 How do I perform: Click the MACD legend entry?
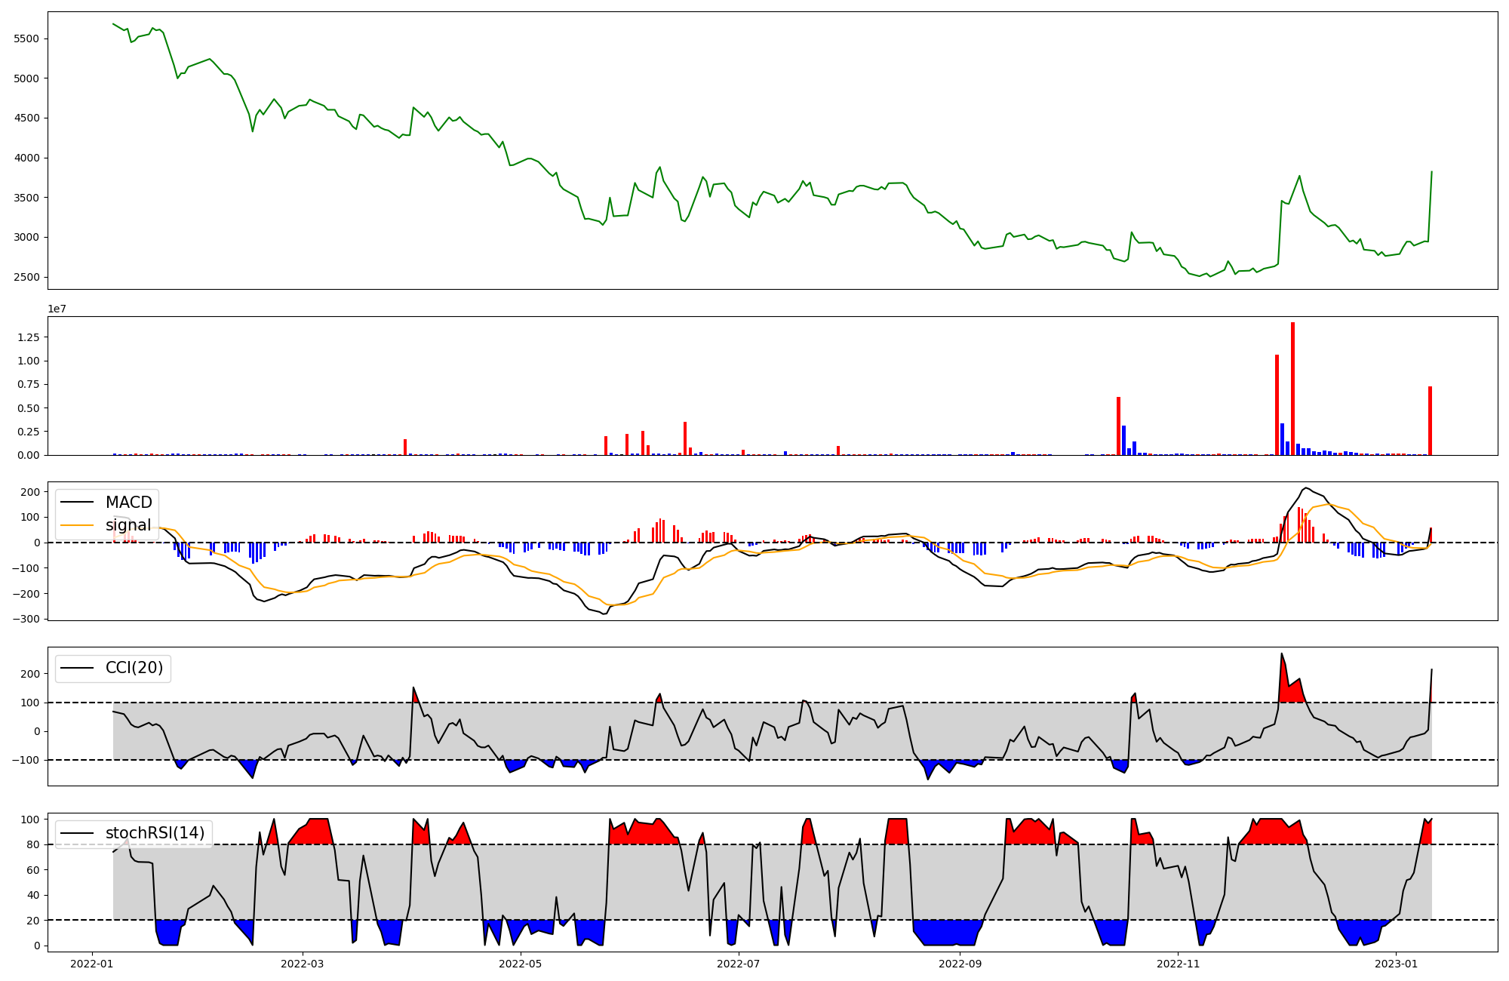pyautogui.click(x=128, y=503)
